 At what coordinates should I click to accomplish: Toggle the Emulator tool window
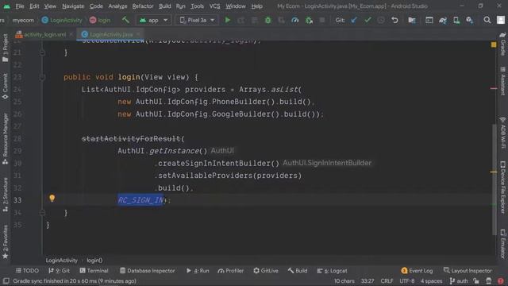[502, 244]
